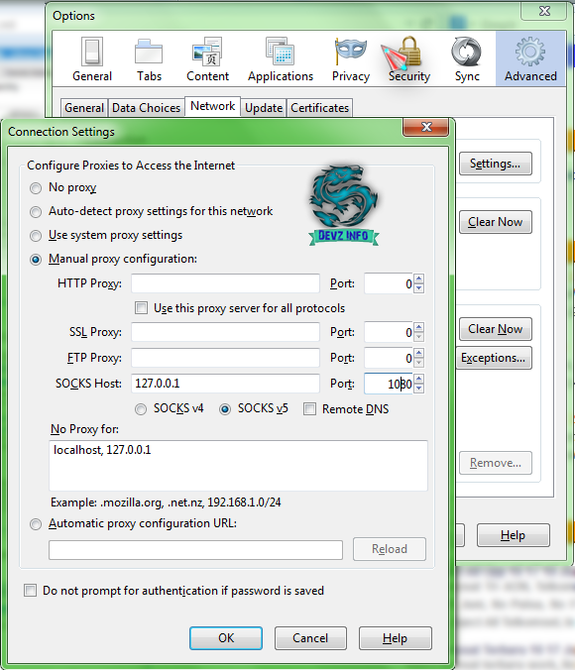
Task: Check Do not prompt for authentication option
Action: pos(30,591)
